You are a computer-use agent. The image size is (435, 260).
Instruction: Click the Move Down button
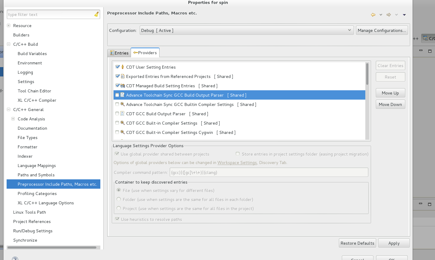390,104
